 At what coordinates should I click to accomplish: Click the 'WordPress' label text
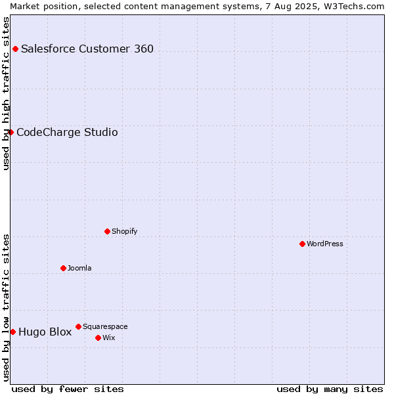324,244
